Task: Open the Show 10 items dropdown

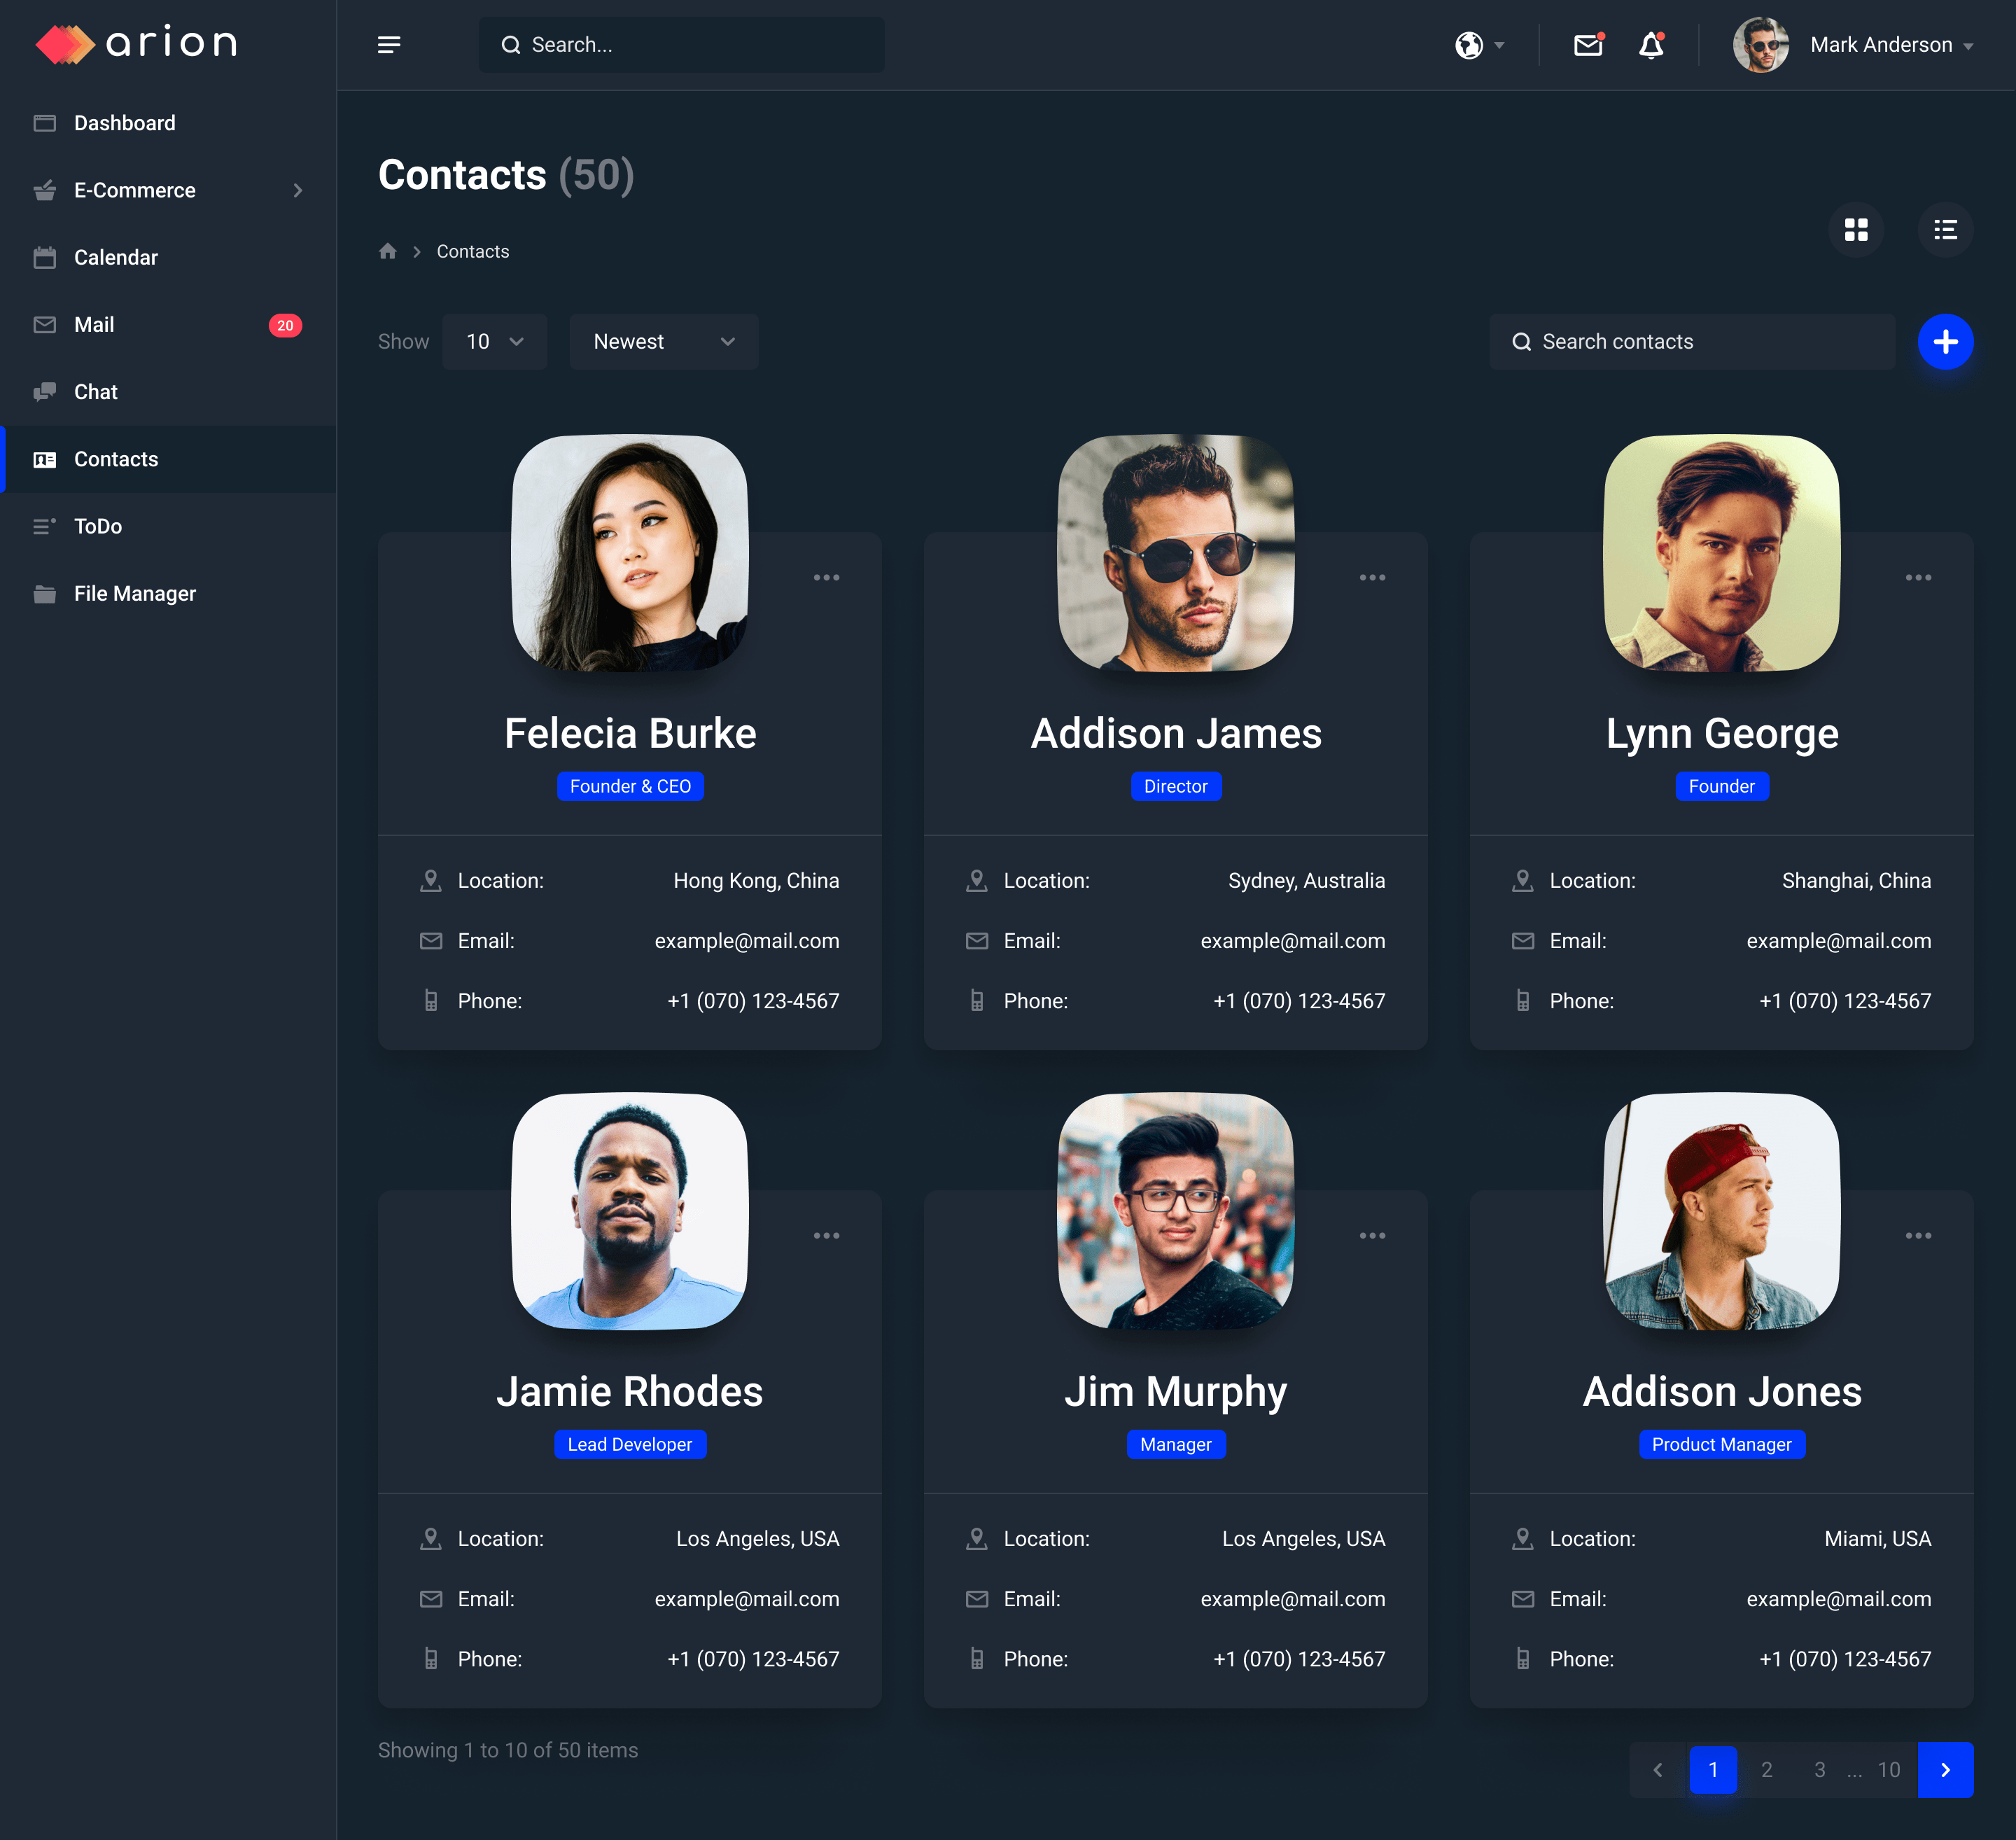Action: (x=494, y=342)
